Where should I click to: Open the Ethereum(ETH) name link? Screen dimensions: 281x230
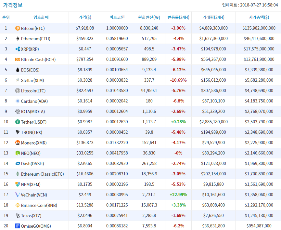point(36,39)
